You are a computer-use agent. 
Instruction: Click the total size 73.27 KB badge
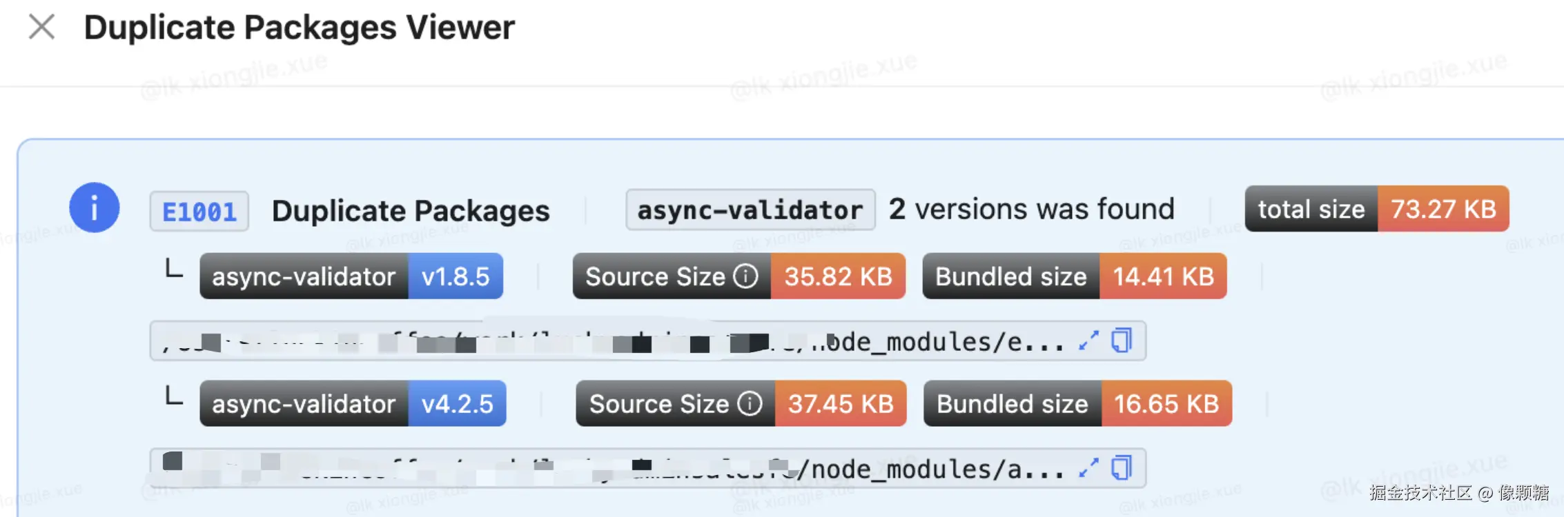coord(1376,209)
